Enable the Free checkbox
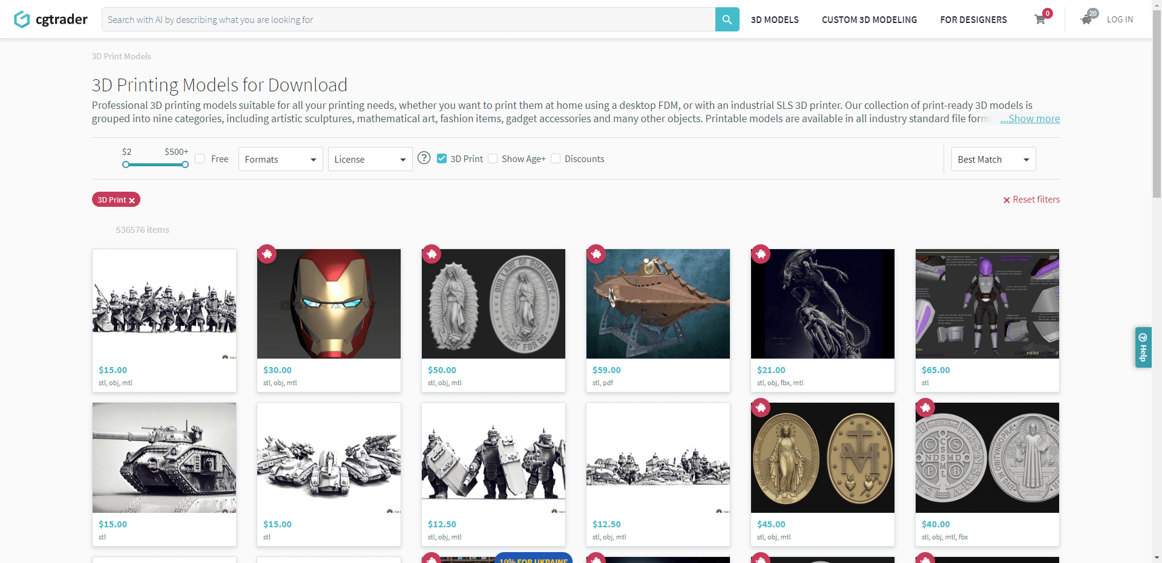 (x=200, y=158)
